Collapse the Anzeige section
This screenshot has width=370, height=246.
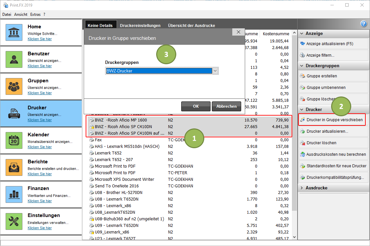(x=301, y=34)
